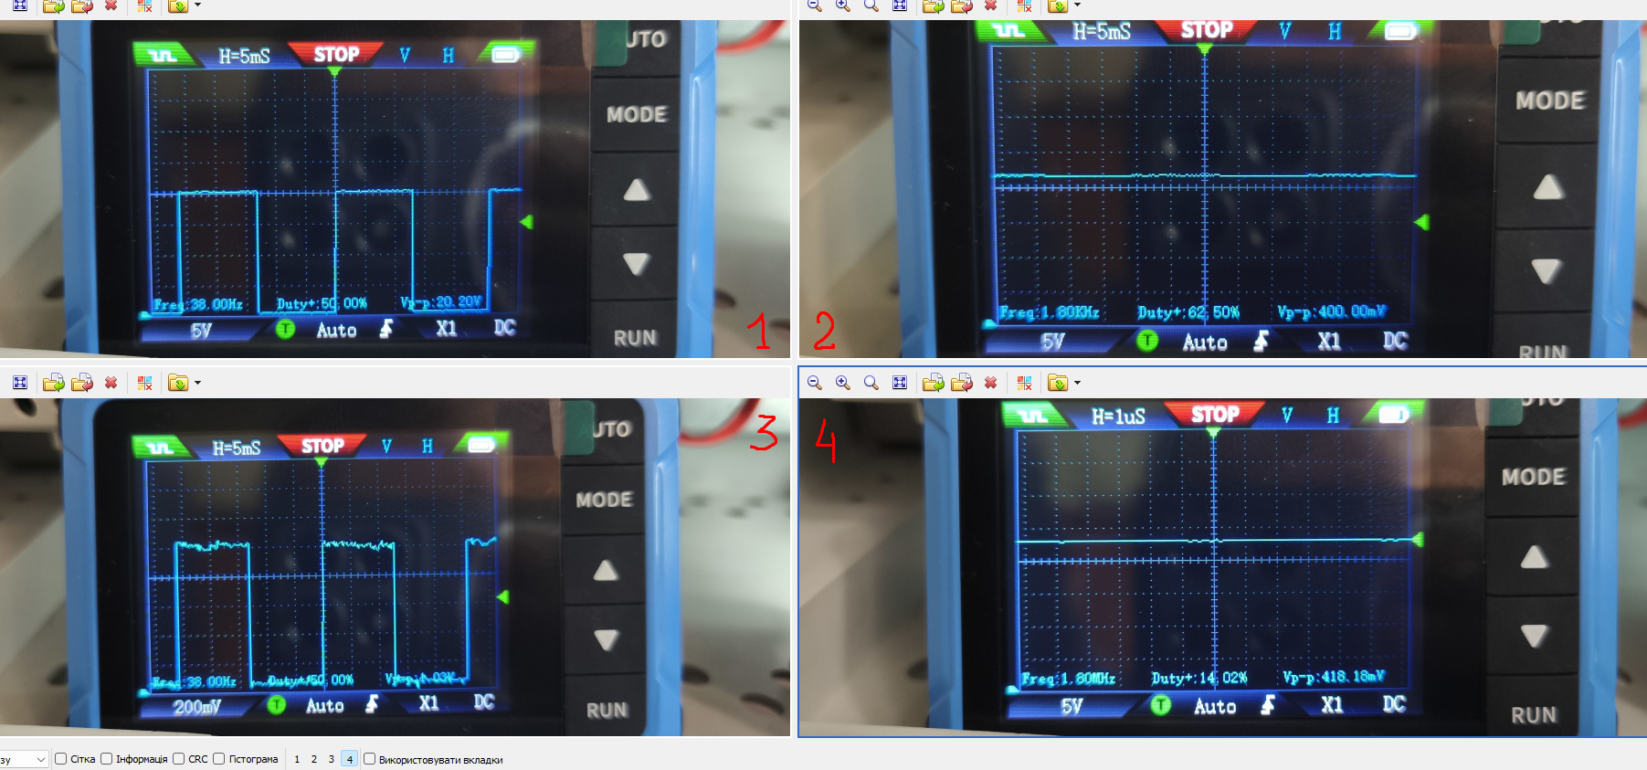Click colored grid clear icon in panel 4
The width and height of the screenshot is (1647, 770).
tap(1024, 383)
